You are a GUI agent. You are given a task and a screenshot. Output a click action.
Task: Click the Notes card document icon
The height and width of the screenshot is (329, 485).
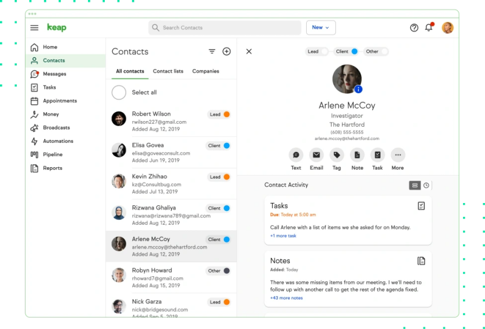point(421,261)
